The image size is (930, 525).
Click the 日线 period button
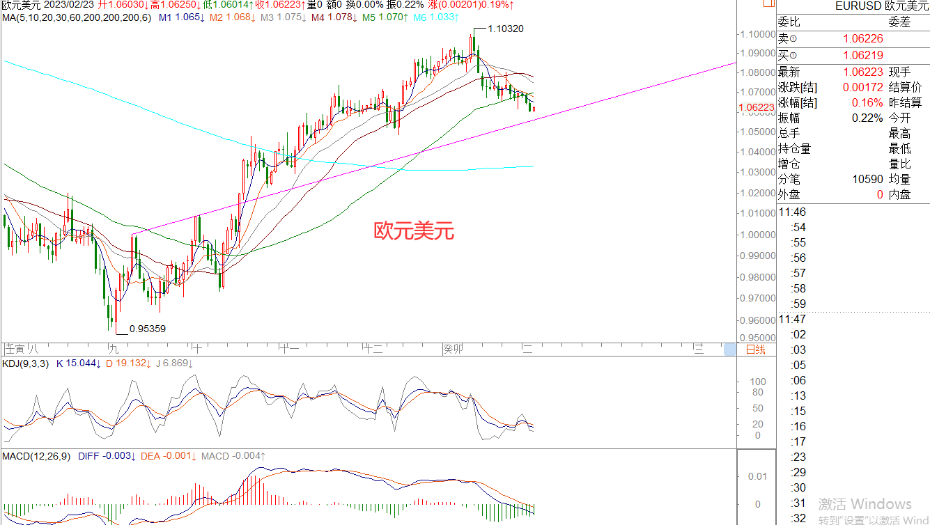point(755,350)
